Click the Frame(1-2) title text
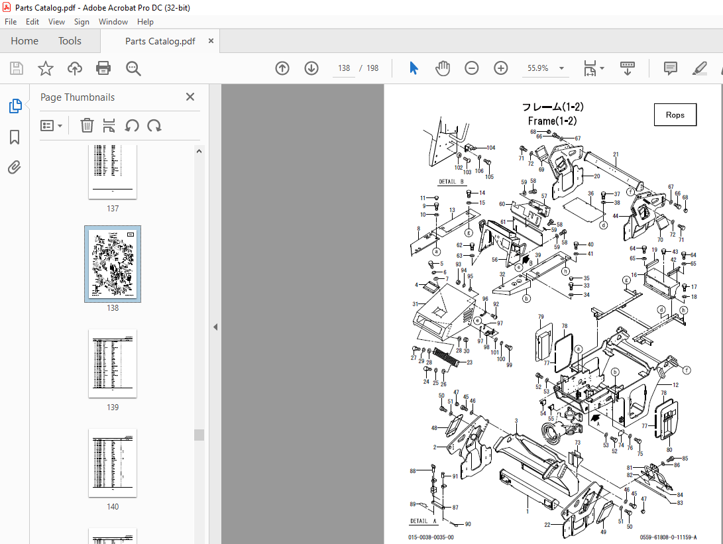The image size is (723, 544). pyautogui.click(x=553, y=121)
